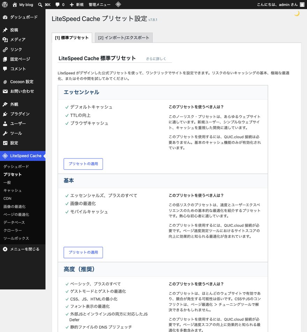
Task: Switch to 標準プリセット tab
Action: point(72,38)
